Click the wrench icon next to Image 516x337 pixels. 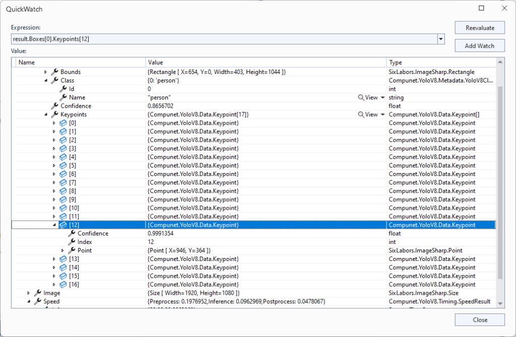pos(38,293)
